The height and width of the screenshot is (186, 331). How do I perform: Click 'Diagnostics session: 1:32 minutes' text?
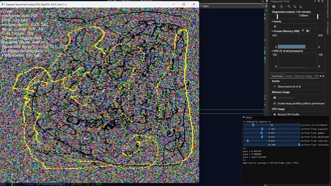pos(291,12)
